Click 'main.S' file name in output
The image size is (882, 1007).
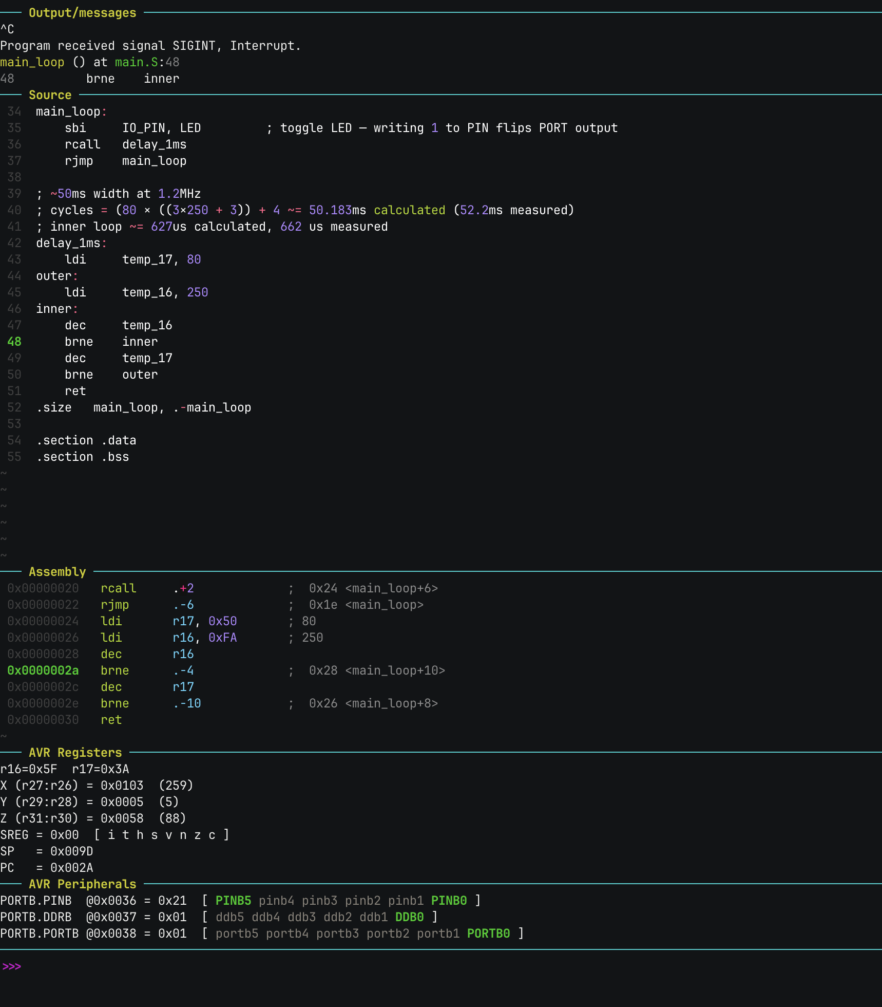pos(137,62)
